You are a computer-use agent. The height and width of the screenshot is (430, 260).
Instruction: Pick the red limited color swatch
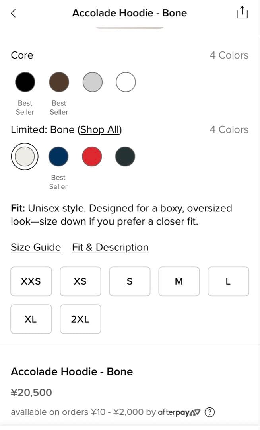pos(92,156)
